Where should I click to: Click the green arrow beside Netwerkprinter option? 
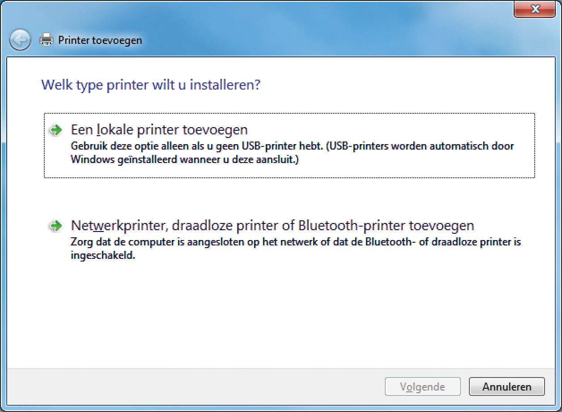click(56, 225)
